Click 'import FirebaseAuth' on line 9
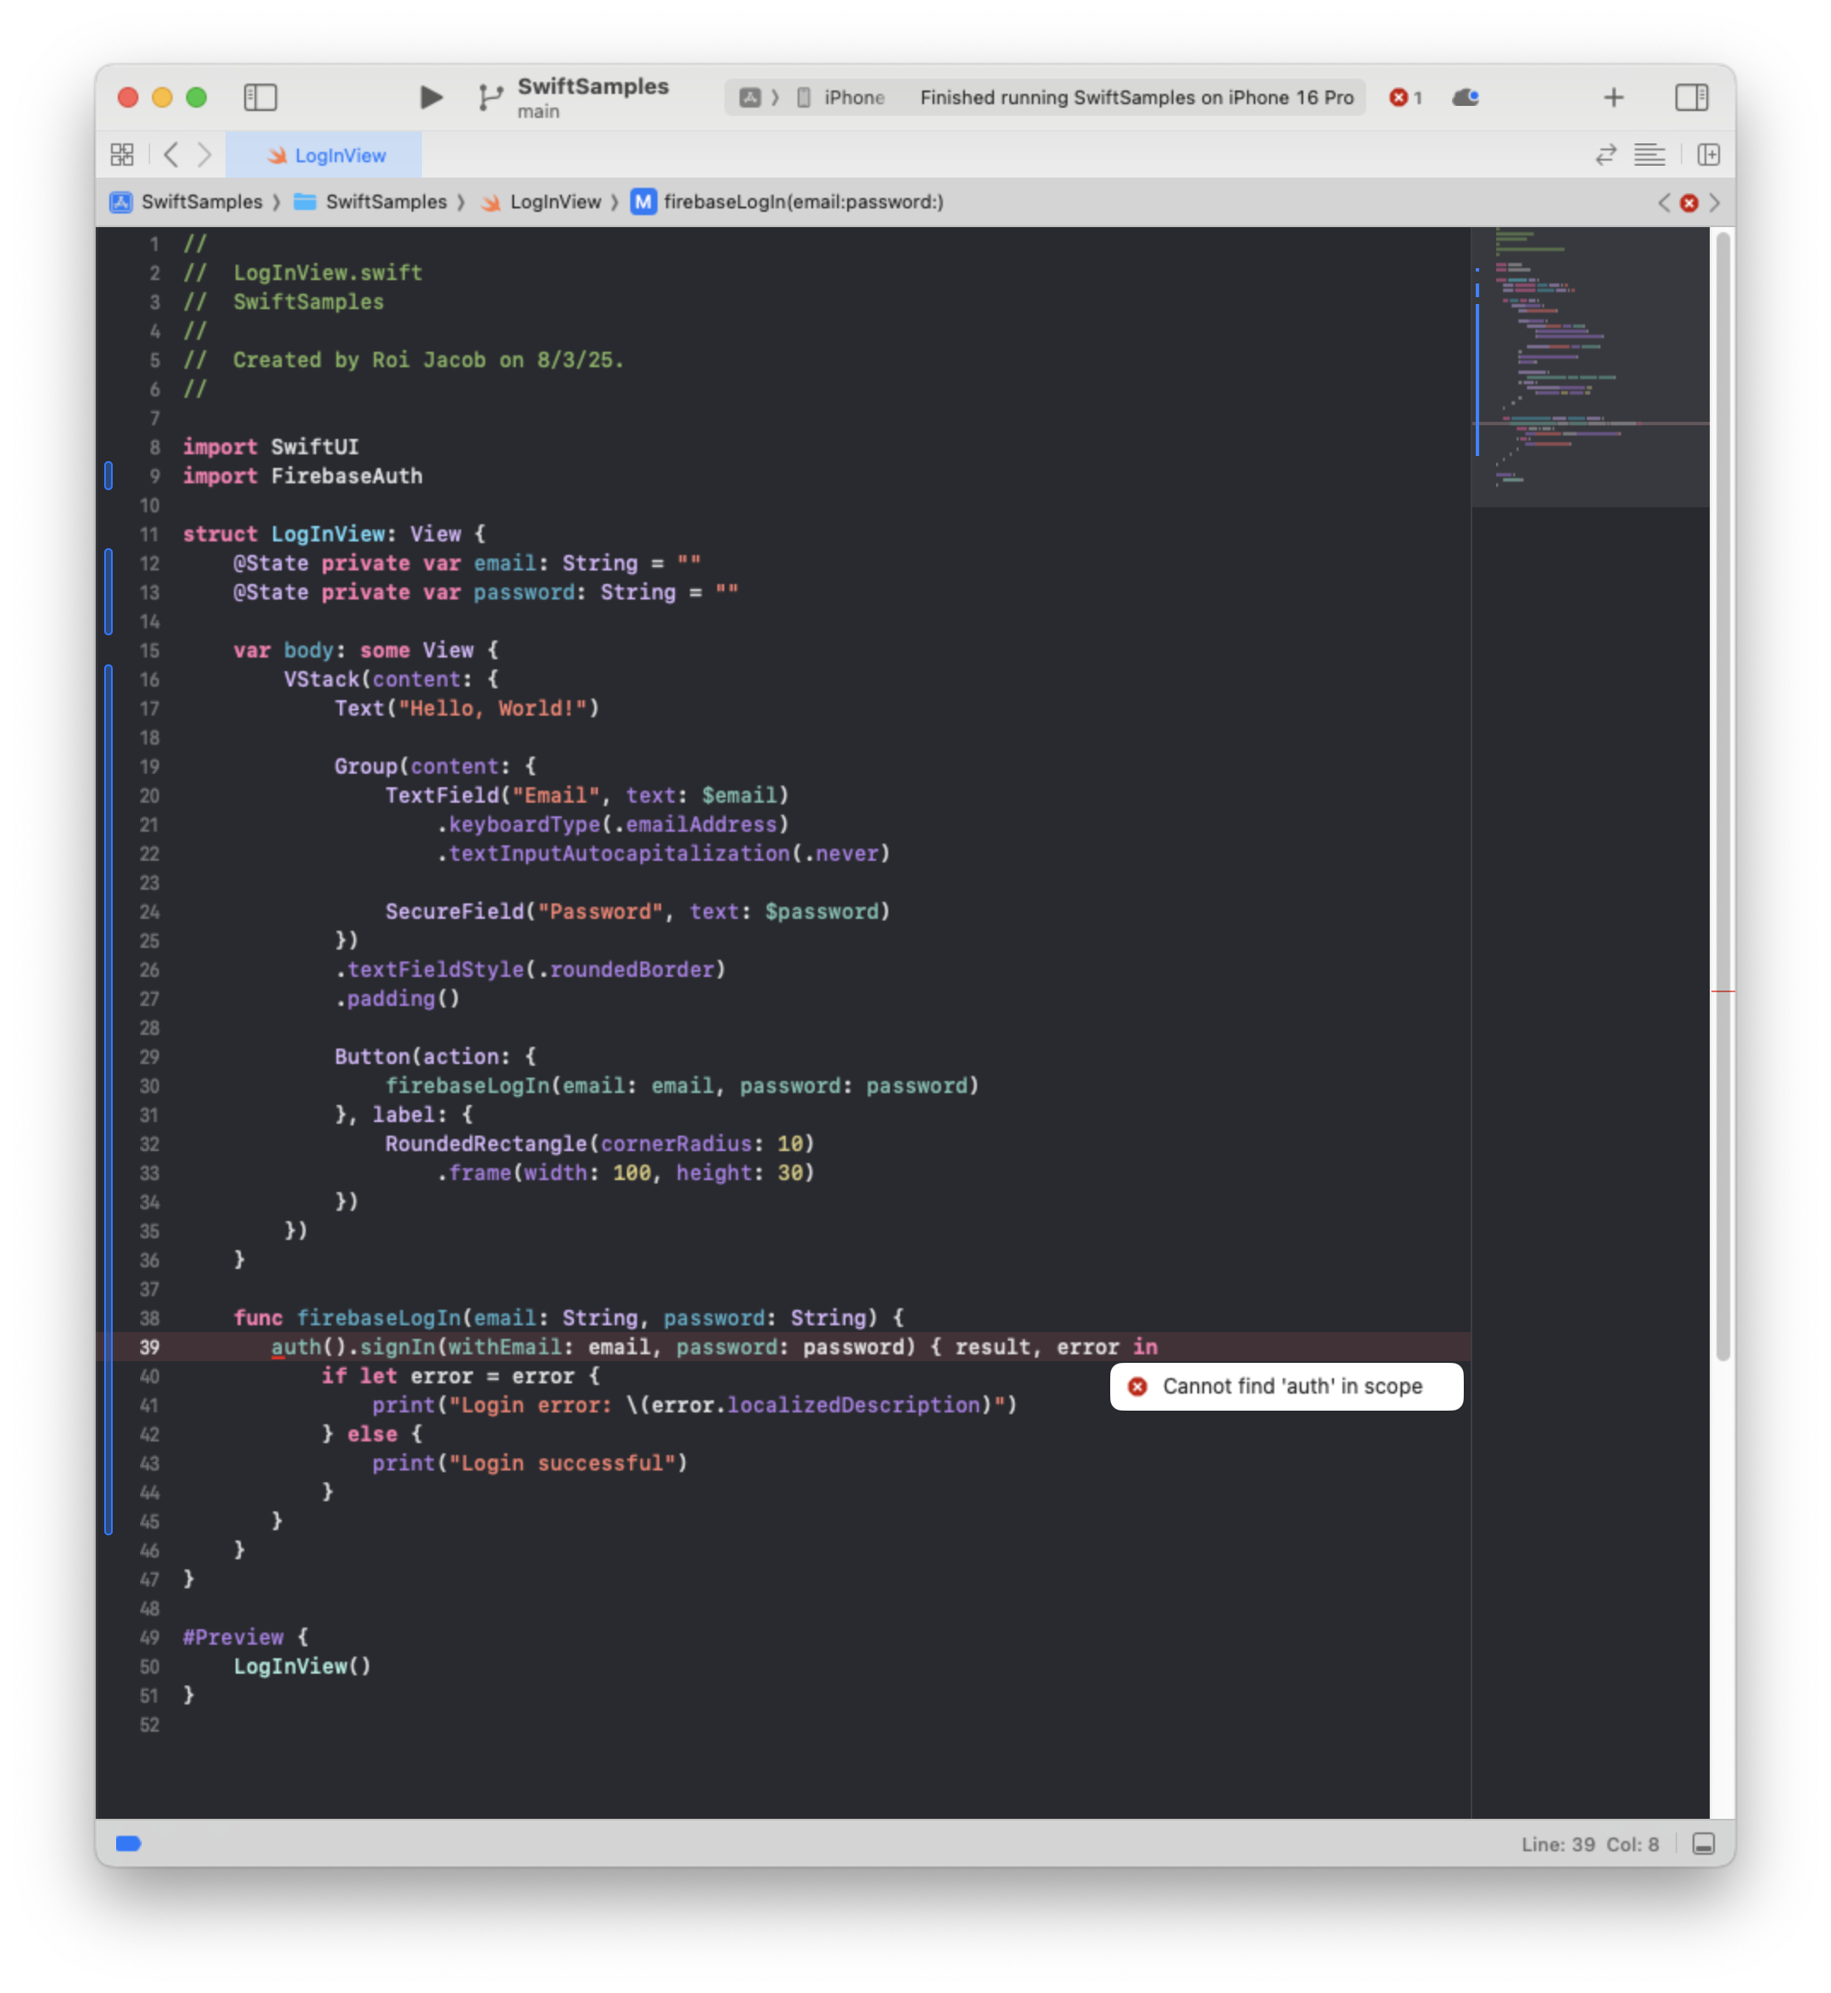The width and height of the screenshot is (1831, 1993). [x=302, y=476]
